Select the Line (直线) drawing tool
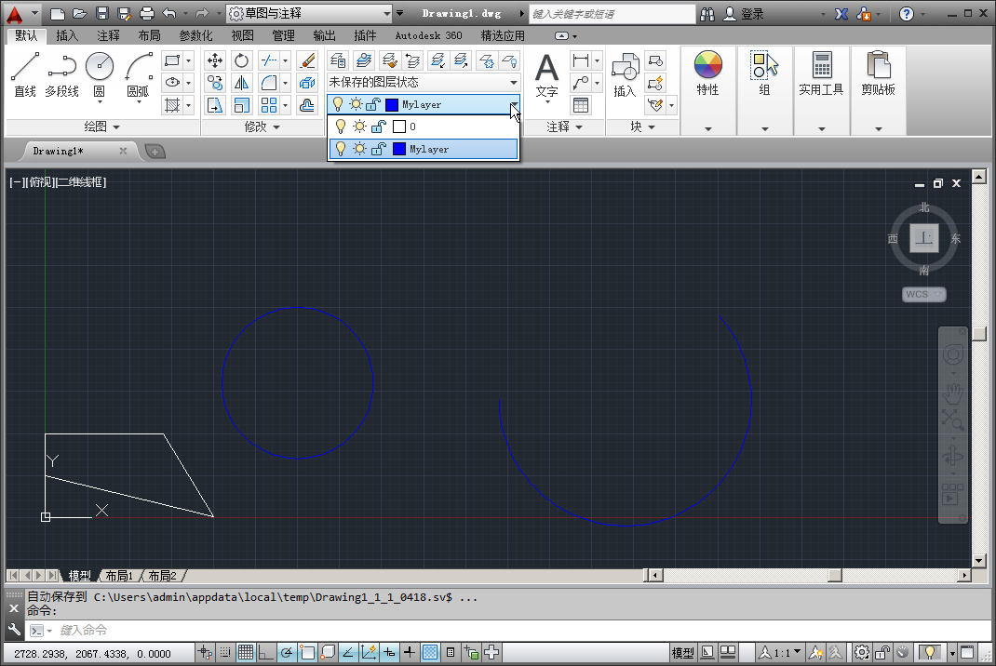This screenshot has height=666, width=996. [24, 67]
